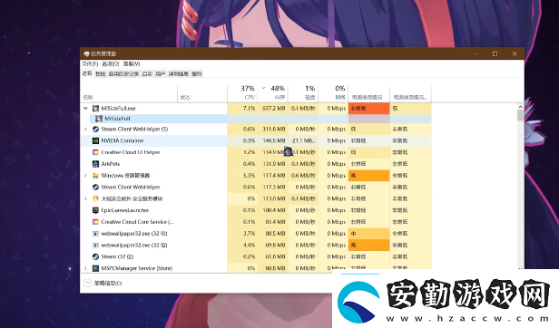Sort processes by 48% 内存 column
The width and height of the screenshot is (559, 328).
click(x=273, y=93)
